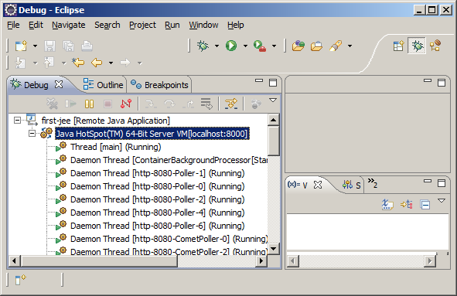Close the Debug view tab

pos(59,84)
